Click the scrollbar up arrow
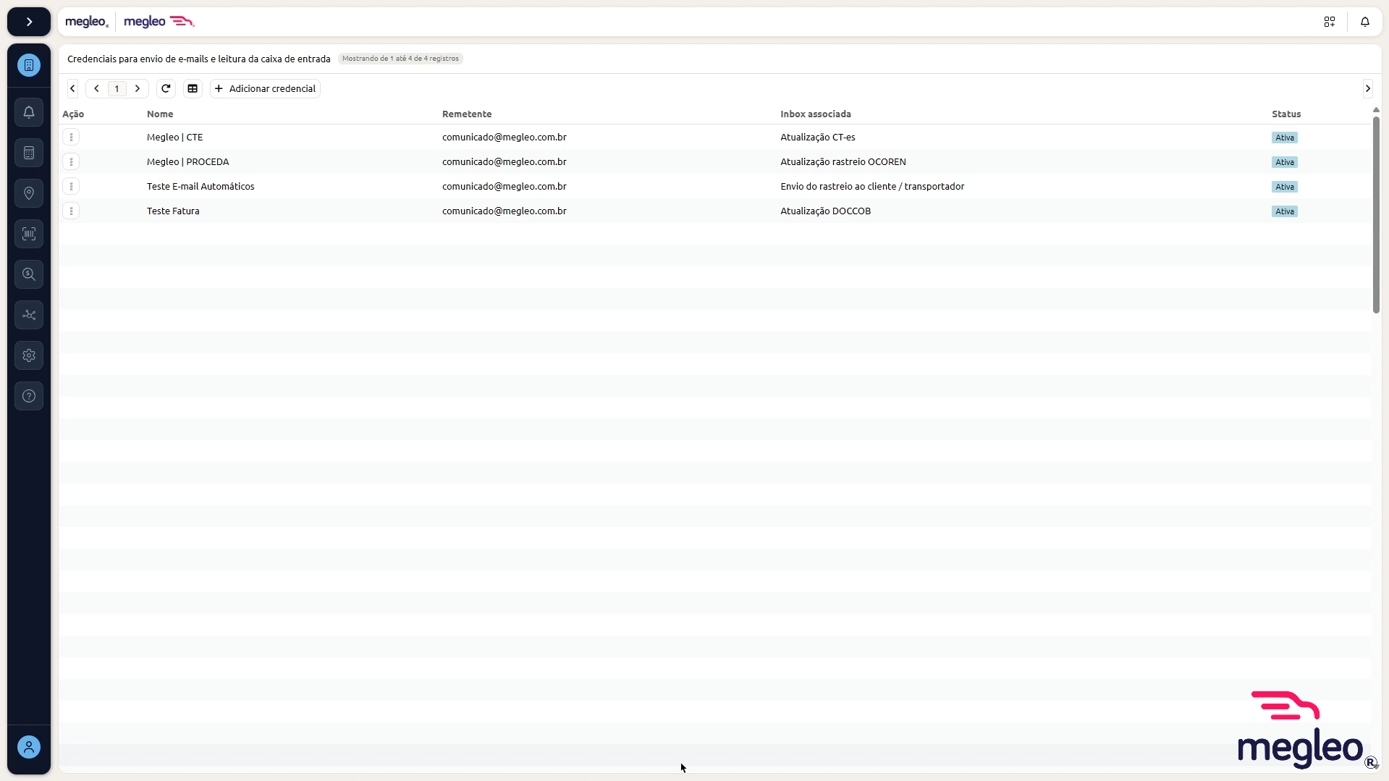Screen dimensions: 1389x781 [x=1376, y=110]
